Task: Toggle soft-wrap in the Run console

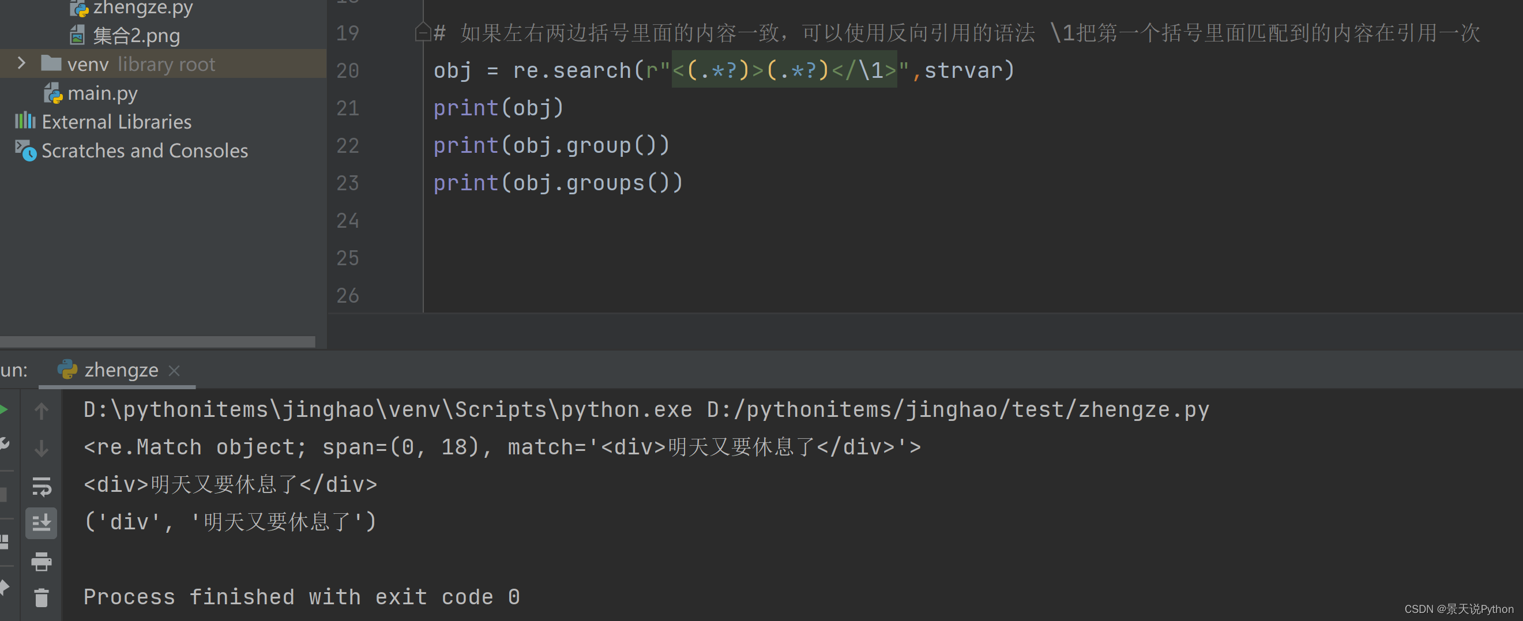Action: (42, 486)
